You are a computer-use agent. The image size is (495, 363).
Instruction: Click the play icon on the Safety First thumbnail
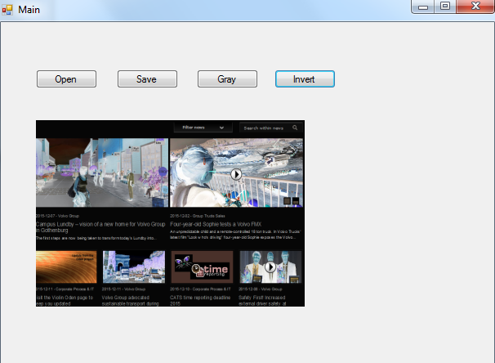pos(270,267)
